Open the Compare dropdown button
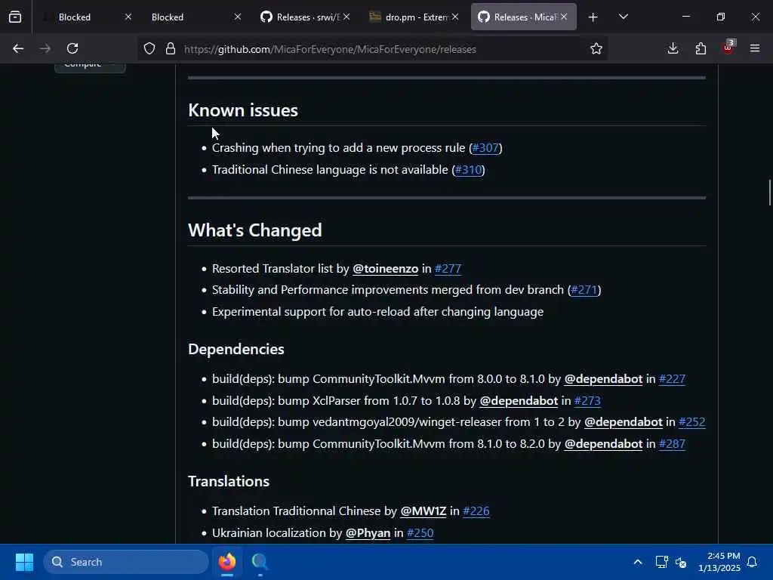Viewport: 773px width, 580px height. [x=90, y=66]
